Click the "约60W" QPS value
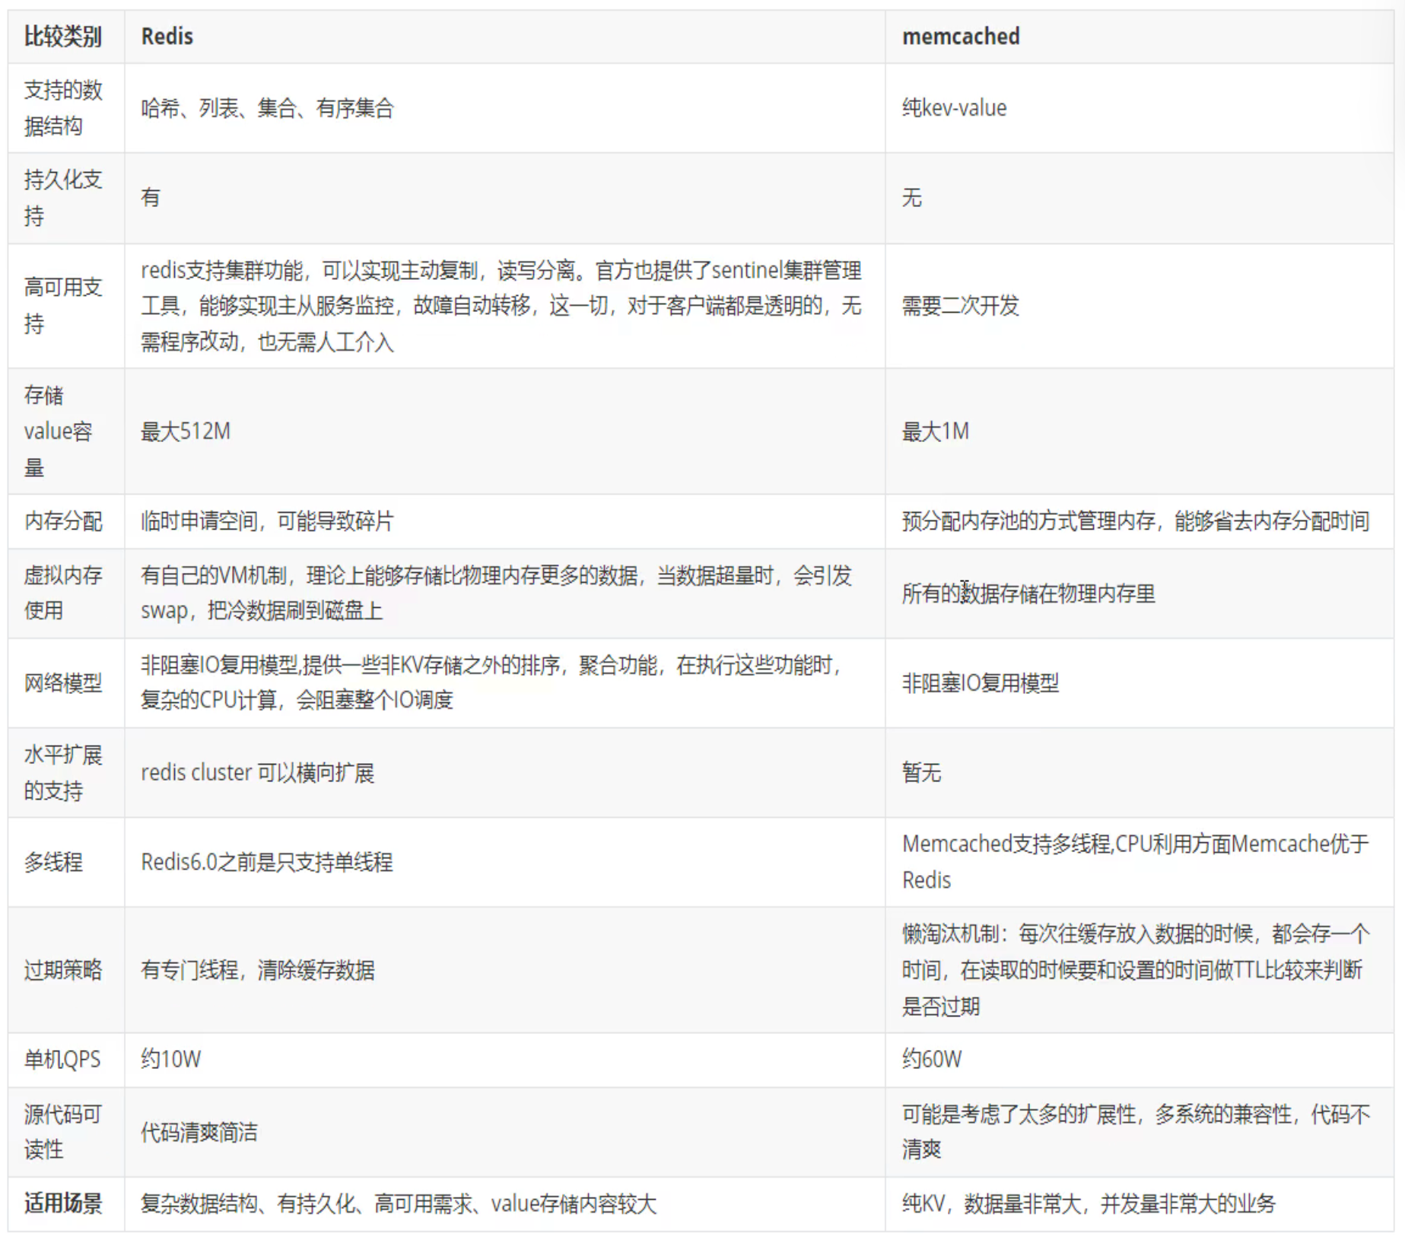This screenshot has height=1247, width=1405. tap(932, 1059)
